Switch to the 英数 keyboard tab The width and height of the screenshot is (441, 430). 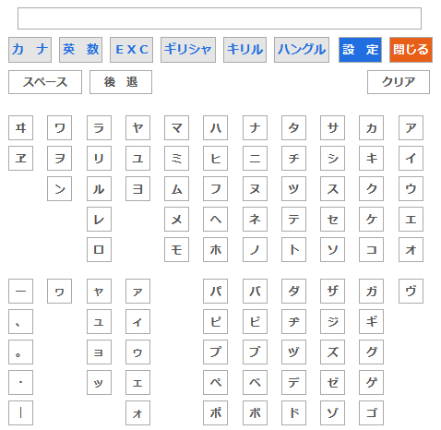click(x=80, y=50)
